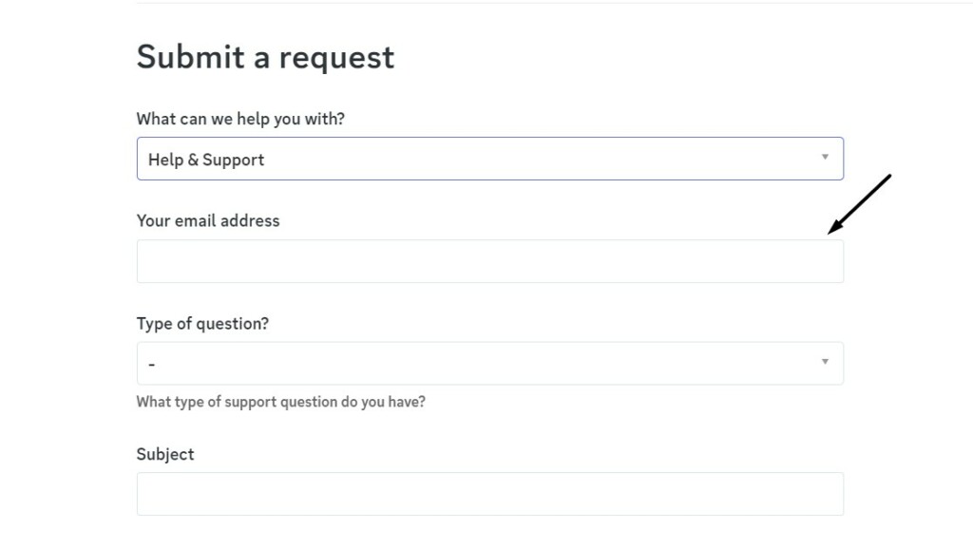Viewport: 973px width, 548px height.
Task: Click the word 'request' in the page heading
Action: point(336,59)
